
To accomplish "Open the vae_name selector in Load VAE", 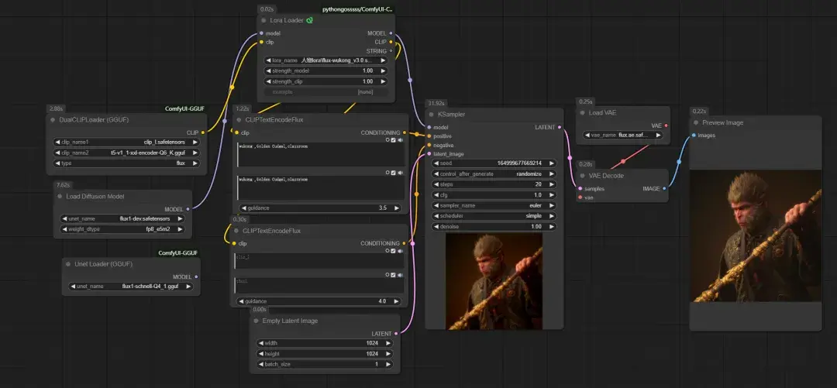I will click(x=625, y=135).
